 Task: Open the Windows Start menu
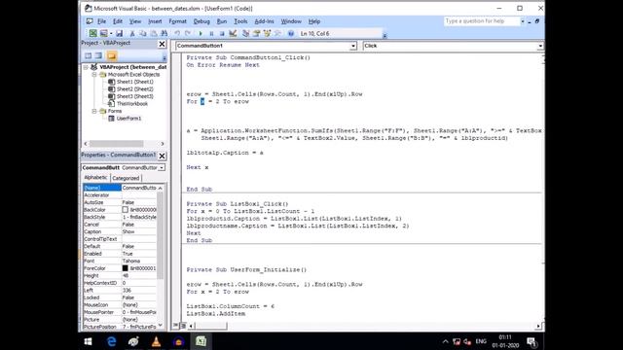pos(89,341)
